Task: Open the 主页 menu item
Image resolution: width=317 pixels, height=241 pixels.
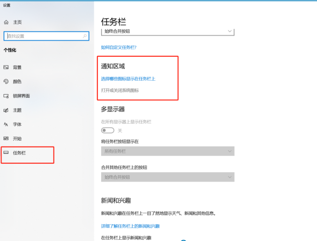Action: [17, 22]
